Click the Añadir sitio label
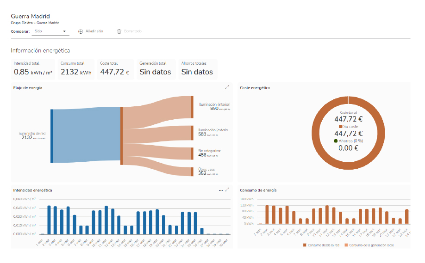 94,31
